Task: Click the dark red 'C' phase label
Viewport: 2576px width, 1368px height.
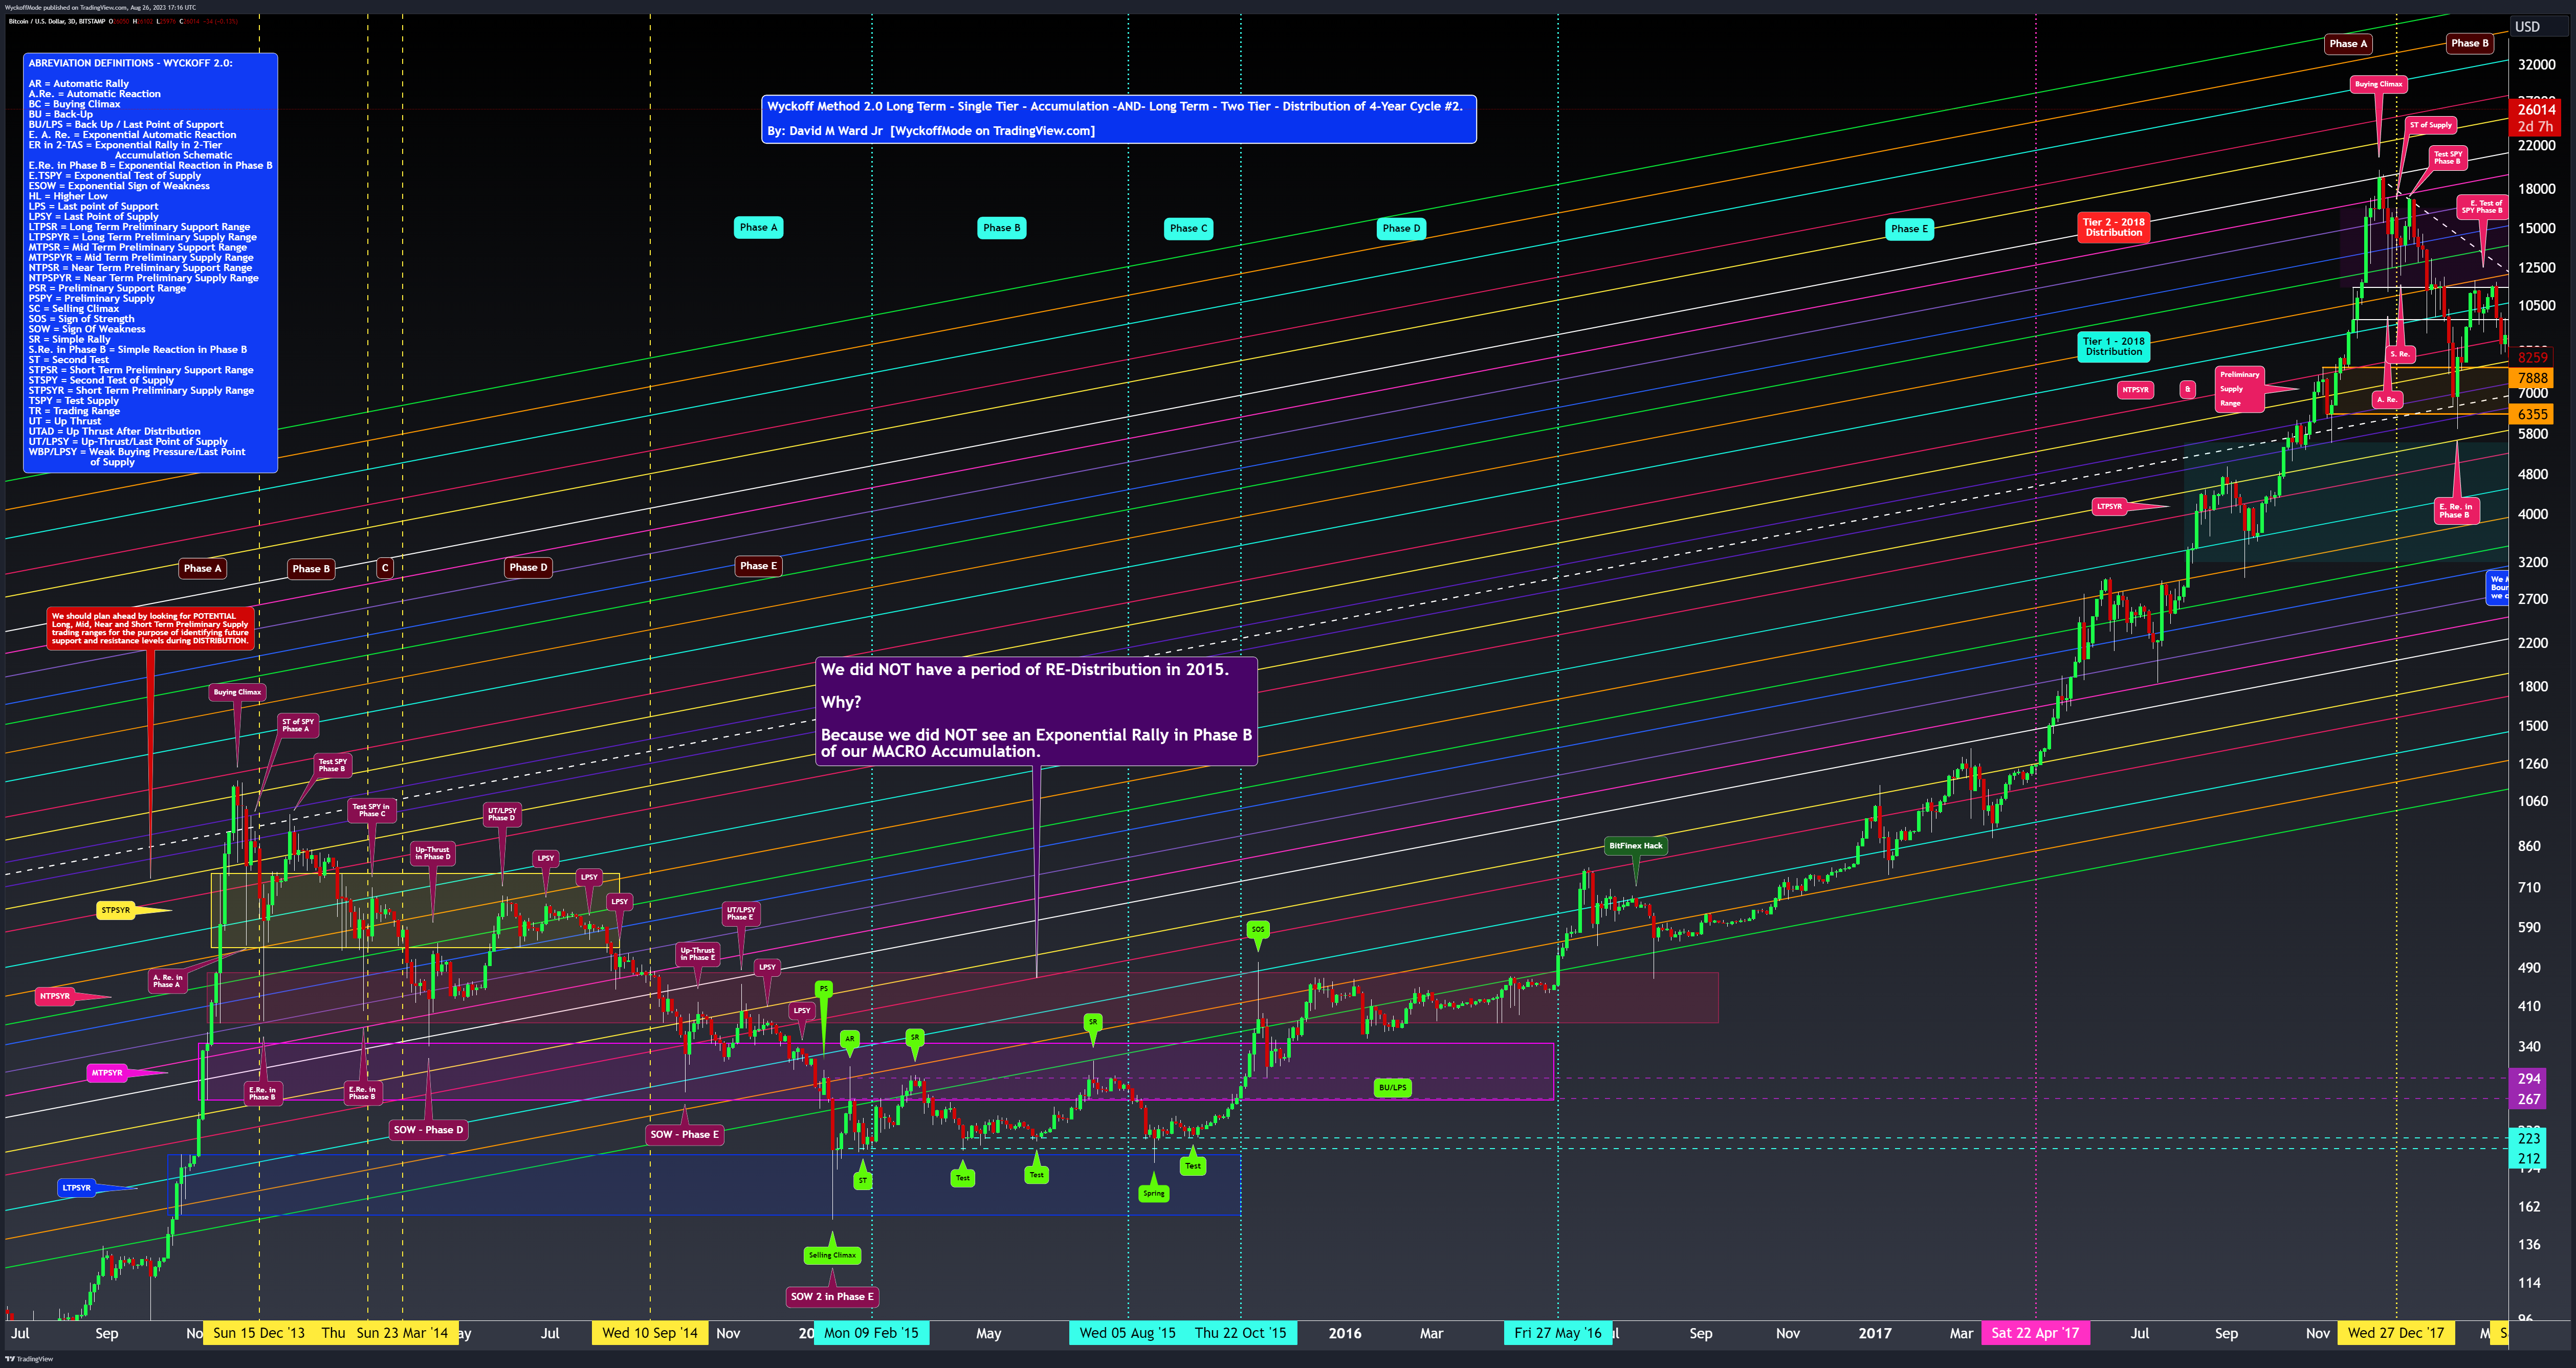Action: coord(385,568)
